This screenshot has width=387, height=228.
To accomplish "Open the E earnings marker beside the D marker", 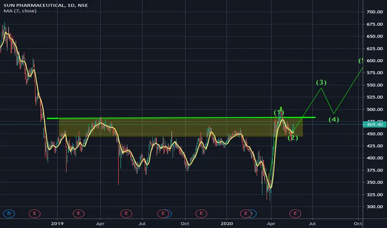I will [34, 213].
